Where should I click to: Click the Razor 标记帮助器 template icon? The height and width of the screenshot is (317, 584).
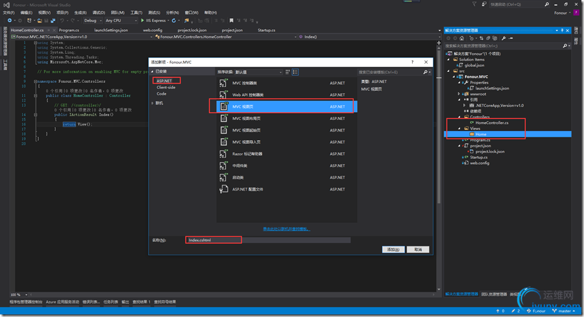[224, 154]
